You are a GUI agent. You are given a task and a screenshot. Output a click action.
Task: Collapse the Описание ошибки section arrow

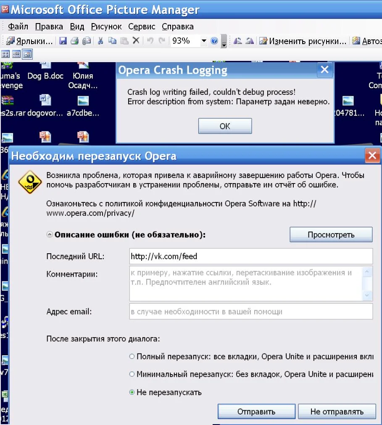click(x=50, y=234)
